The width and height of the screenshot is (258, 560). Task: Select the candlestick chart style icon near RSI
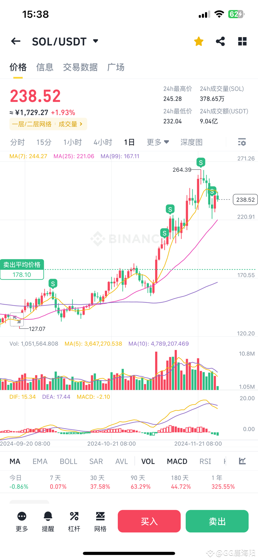242,461
